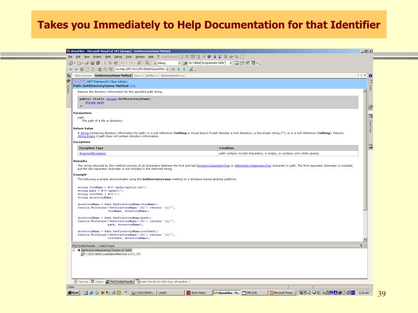Open the Window menu
The width and height of the screenshot is (418, 313).
[x=140, y=57]
